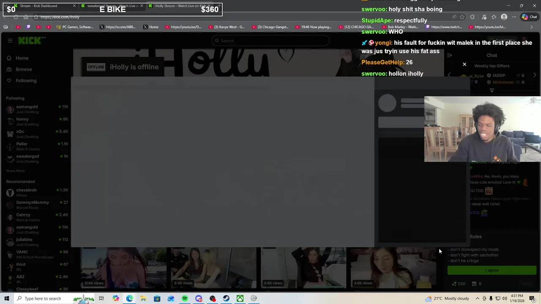Image resolution: width=541 pixels, height=304 pixels.
Task: Open PC Games, Software bookmark
Action: pyautogui.click(x=74, y=27)
